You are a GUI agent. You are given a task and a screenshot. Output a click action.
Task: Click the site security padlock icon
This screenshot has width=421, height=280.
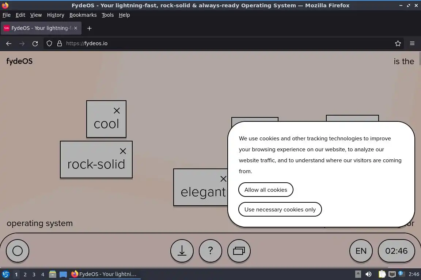point(60,43)
